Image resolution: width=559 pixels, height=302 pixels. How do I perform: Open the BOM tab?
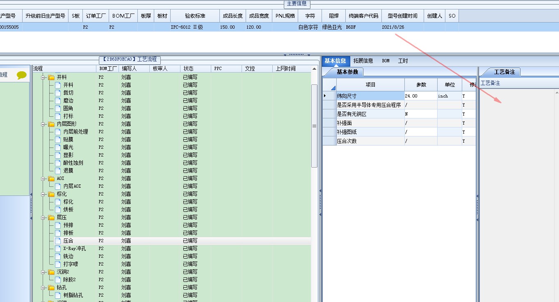[386, 61]
